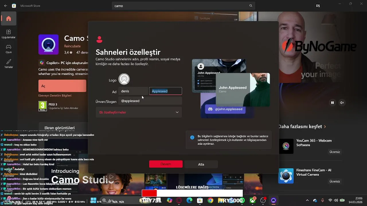Image resolution: width=367 pixels, height=206 pixels.
Task: Click Ekran görüntüleri heading
Action: pyautogui.click(x=59, y=128)
